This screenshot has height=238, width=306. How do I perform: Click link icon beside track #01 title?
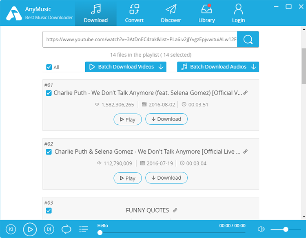pos(246,93)
